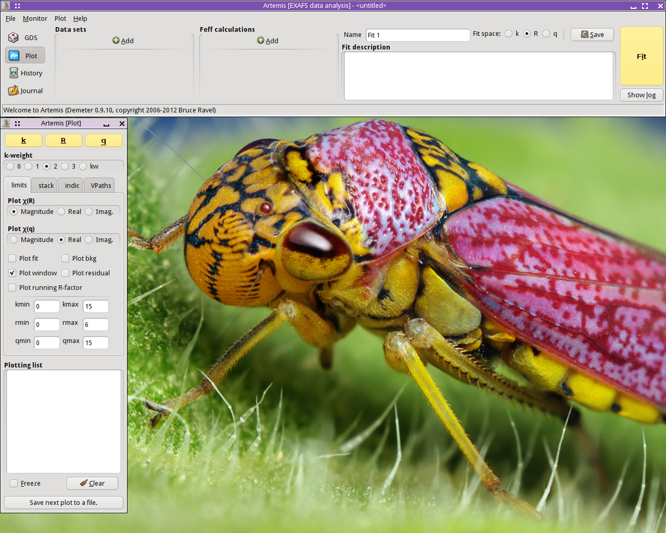Enable the Freeze checkbox
Screen dimensions: 666x533
pyautogui.click(x=25, y=484)
